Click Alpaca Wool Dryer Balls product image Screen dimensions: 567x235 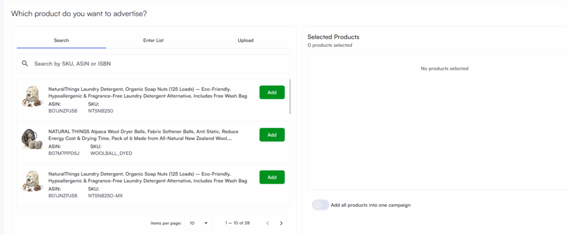click(x=32, y=139)
